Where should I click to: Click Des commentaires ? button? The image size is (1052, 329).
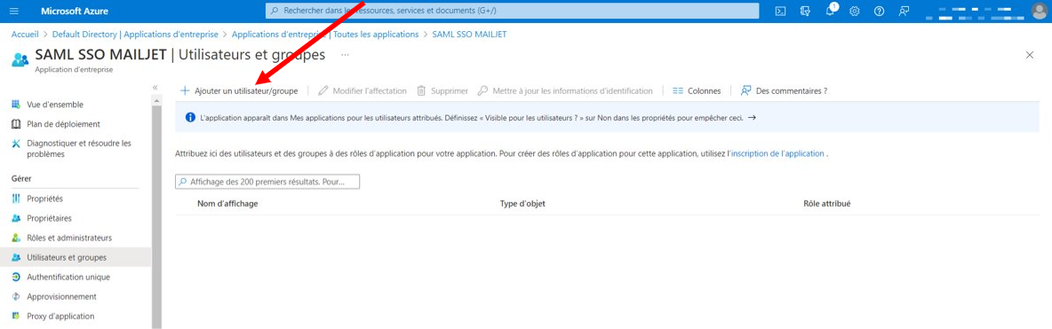[x=784, y=90]
